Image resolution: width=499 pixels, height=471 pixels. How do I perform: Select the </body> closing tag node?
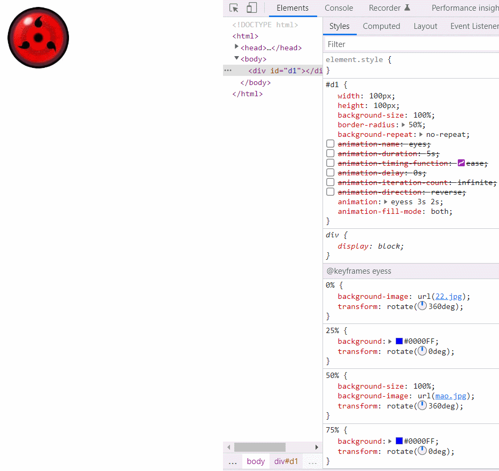256,82
